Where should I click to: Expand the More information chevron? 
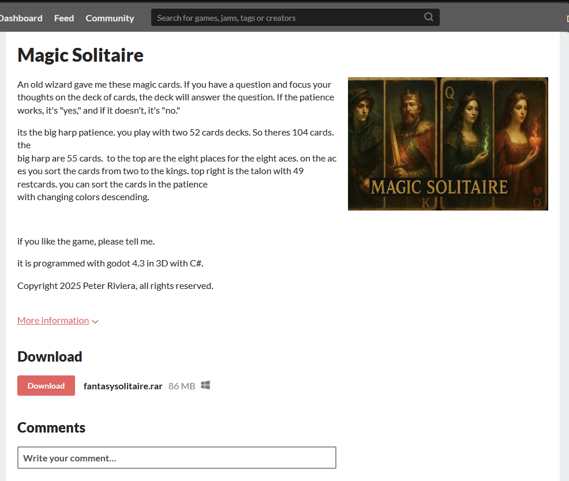95,321
